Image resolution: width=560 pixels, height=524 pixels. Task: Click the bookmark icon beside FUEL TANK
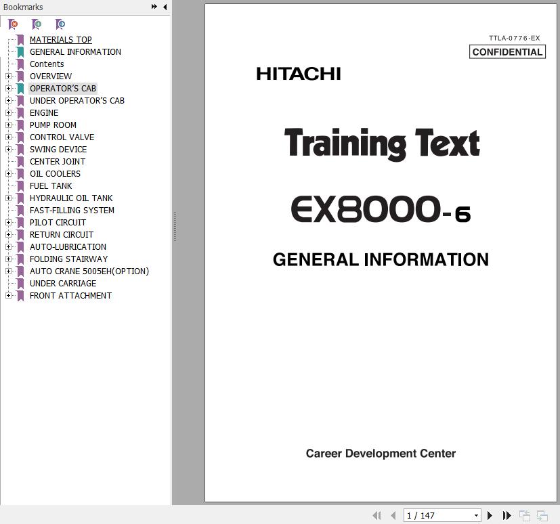[21, 186]
